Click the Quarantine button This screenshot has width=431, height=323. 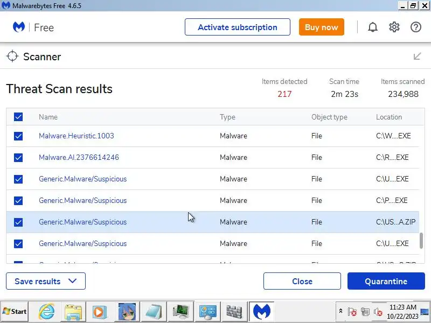[x=386, y=281]
